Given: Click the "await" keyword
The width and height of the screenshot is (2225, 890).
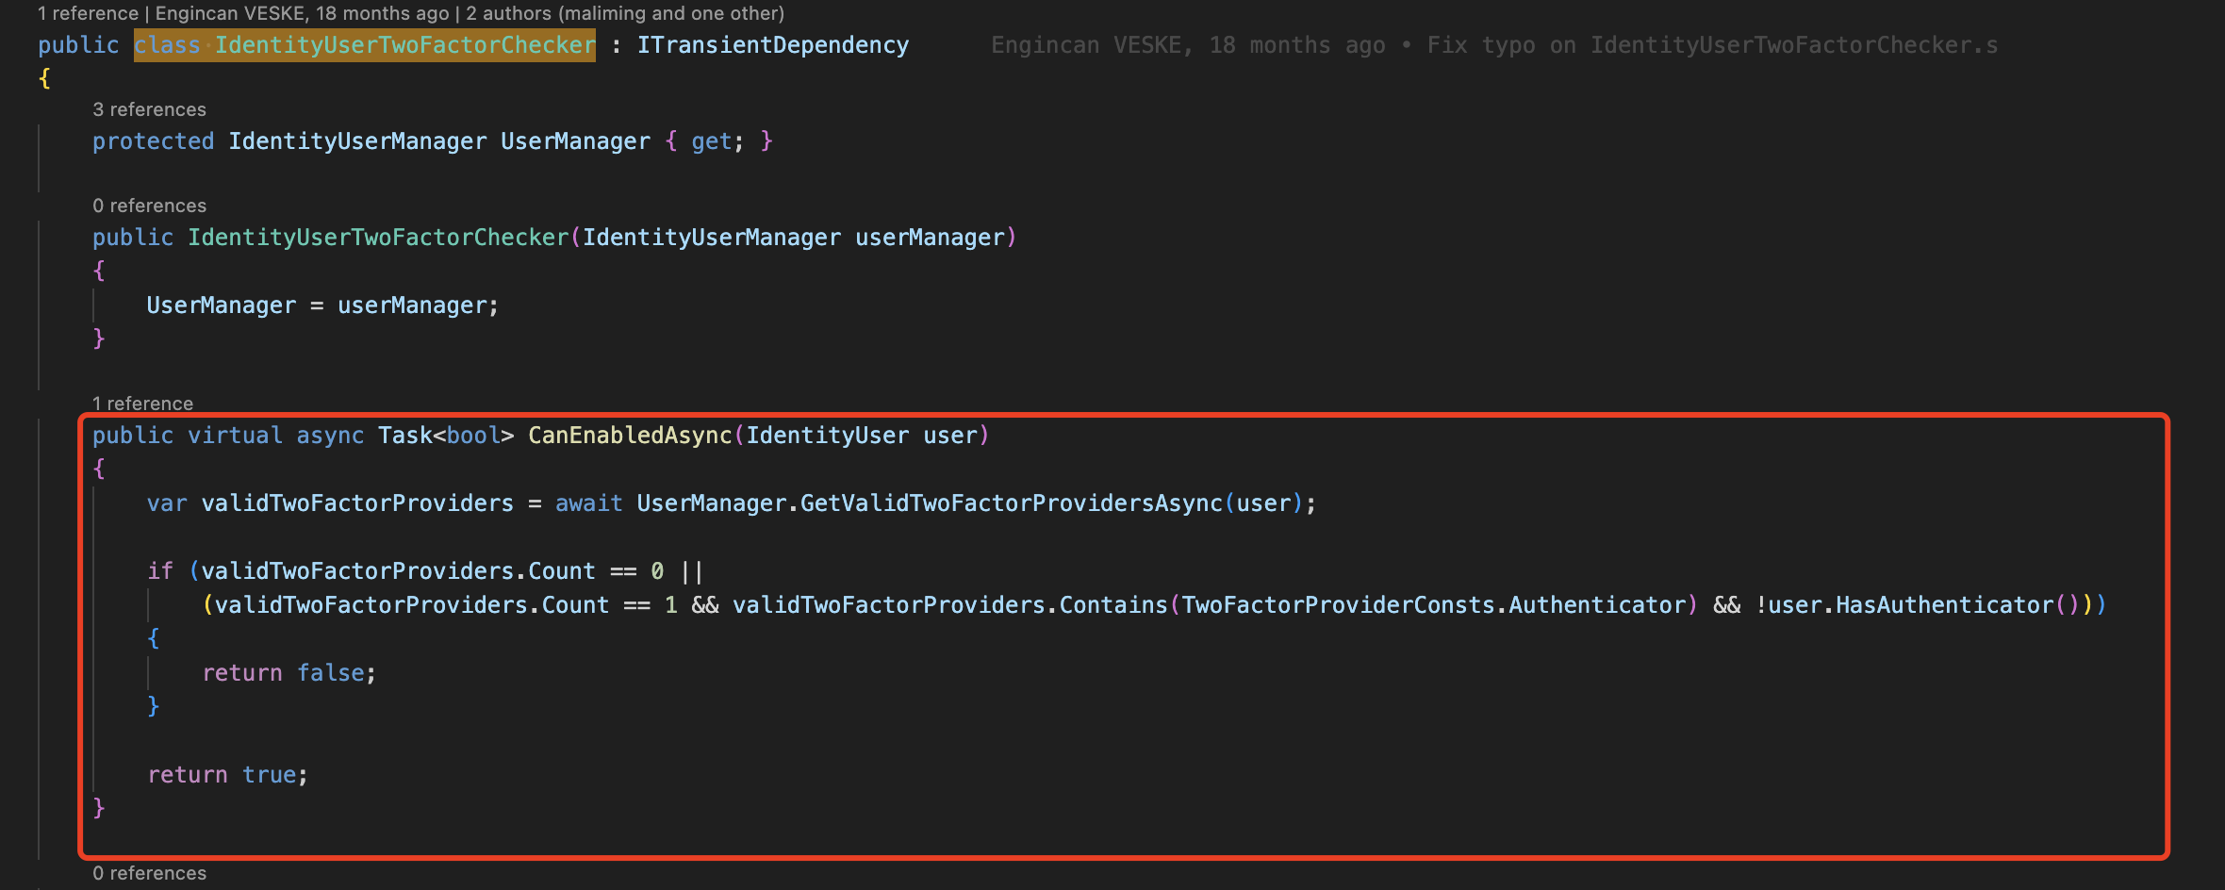Looking at the screenshot, I should 588,503.
